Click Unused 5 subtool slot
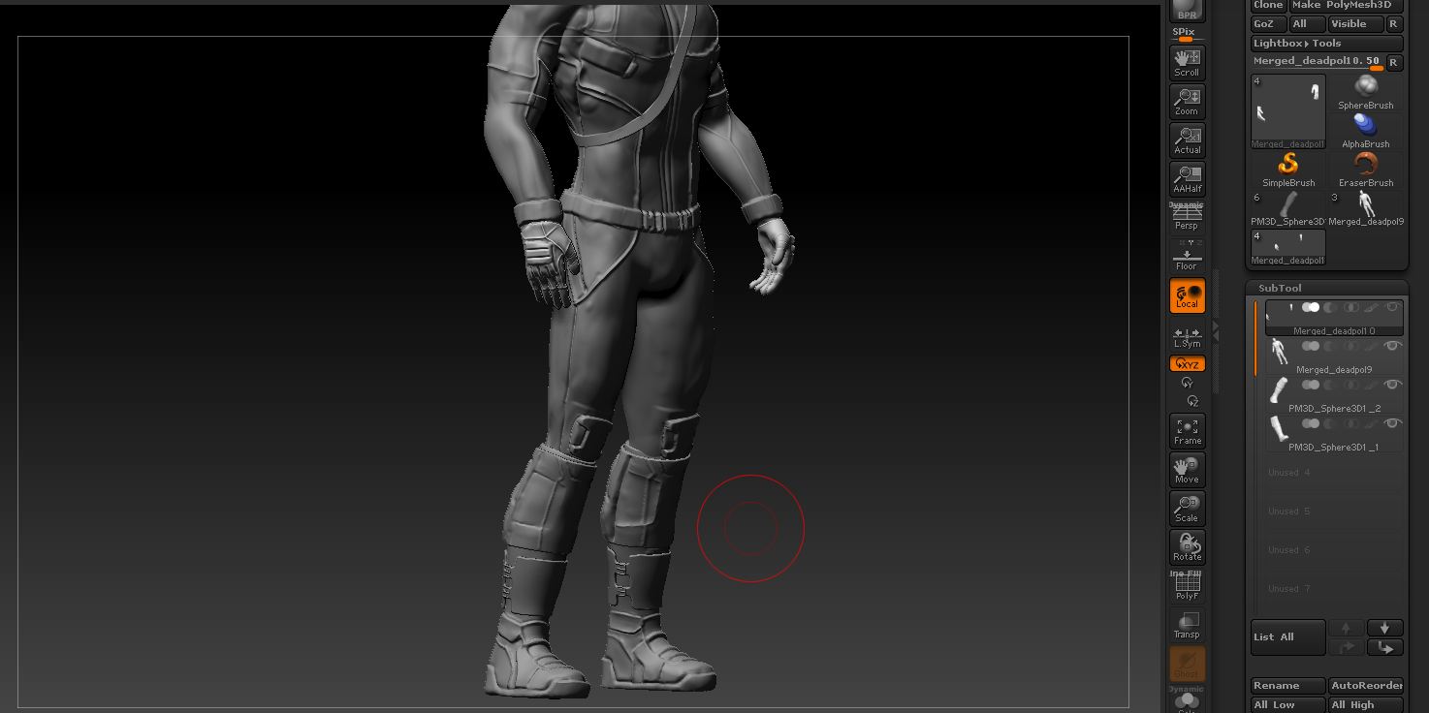The image size is (1429, 713). pos(1334,511)
